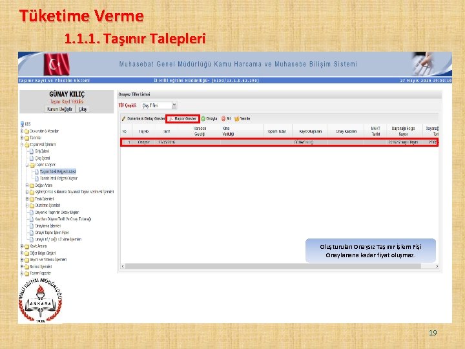465x349 pixels.
Task: Click the green Onayla icon
Action: click(x=203, y=119)
